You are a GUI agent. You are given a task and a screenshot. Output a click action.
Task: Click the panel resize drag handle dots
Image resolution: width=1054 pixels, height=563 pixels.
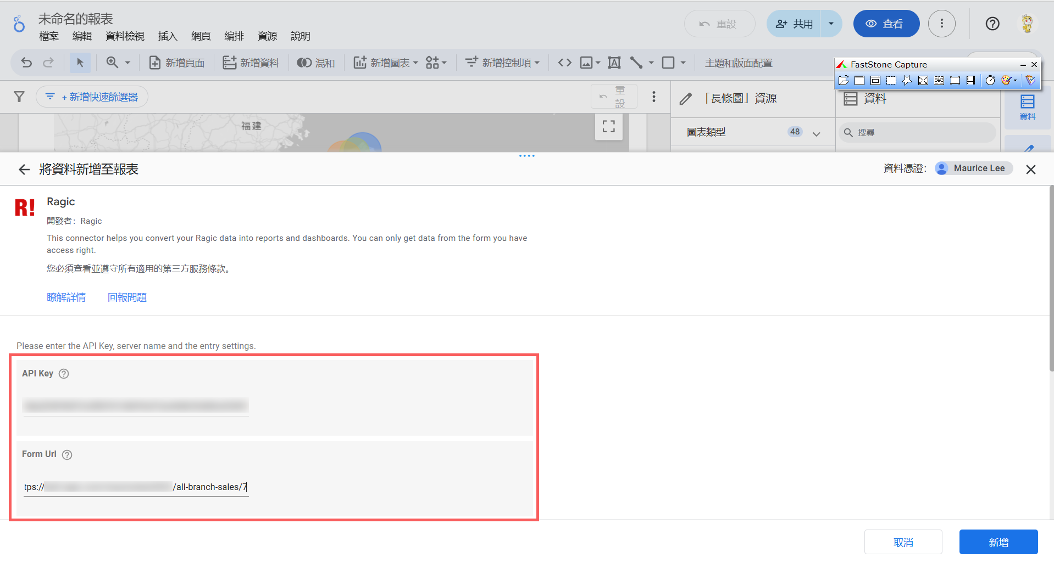[526, 156]
